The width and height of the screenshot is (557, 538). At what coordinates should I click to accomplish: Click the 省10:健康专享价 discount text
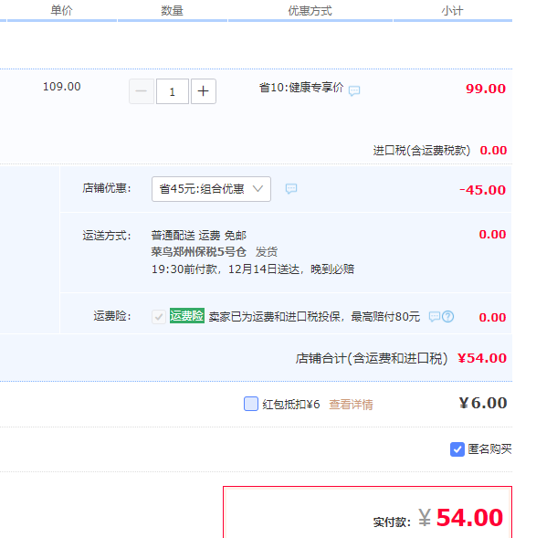(x=300, y=88)
